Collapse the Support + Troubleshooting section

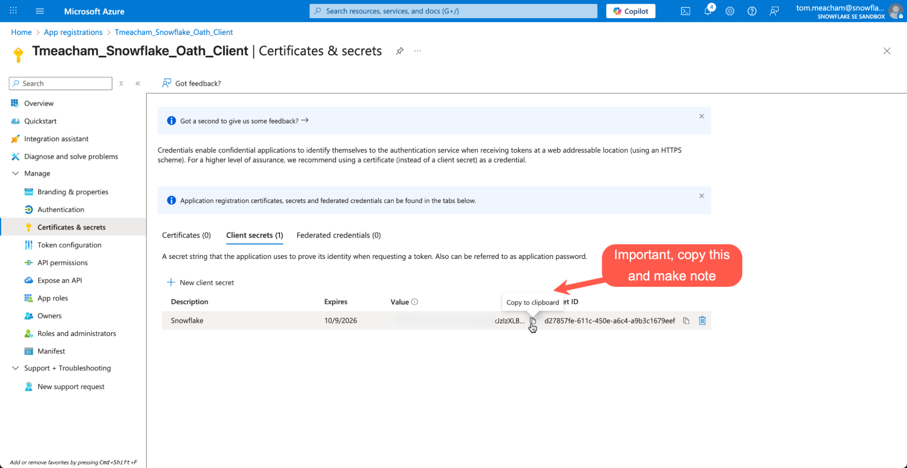[x=15, y=368]
